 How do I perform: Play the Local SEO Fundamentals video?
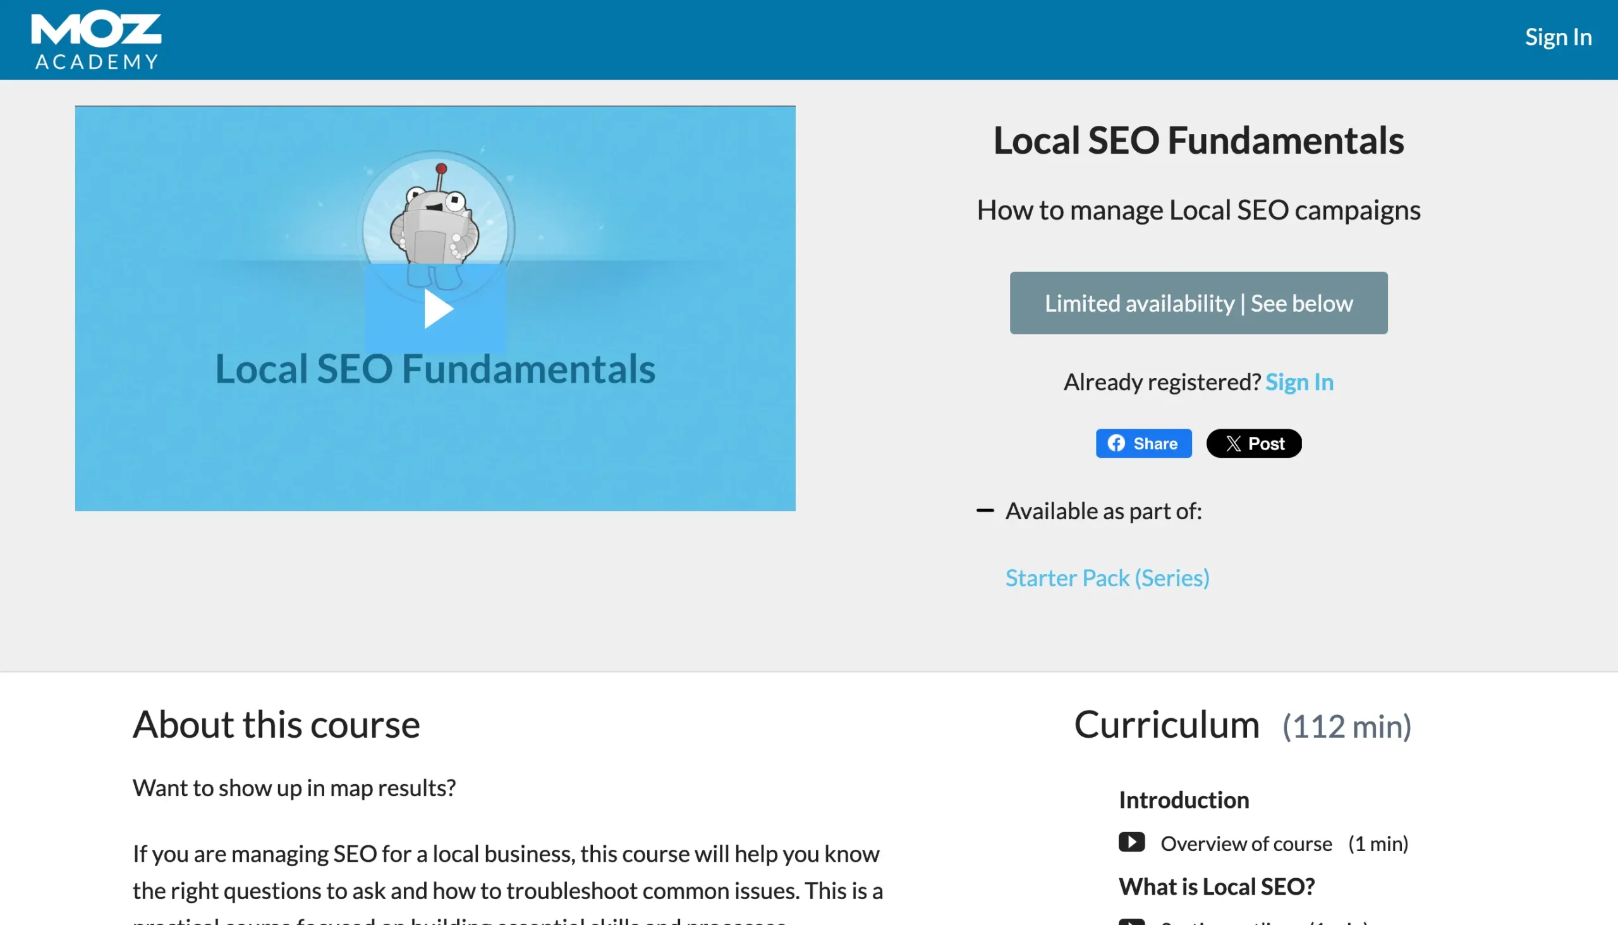436,309
